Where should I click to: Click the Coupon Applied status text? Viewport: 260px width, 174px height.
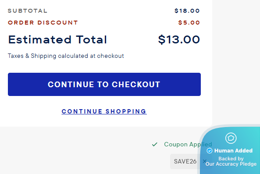coord(188,144)
